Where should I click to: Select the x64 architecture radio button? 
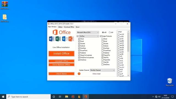(109, 32)
